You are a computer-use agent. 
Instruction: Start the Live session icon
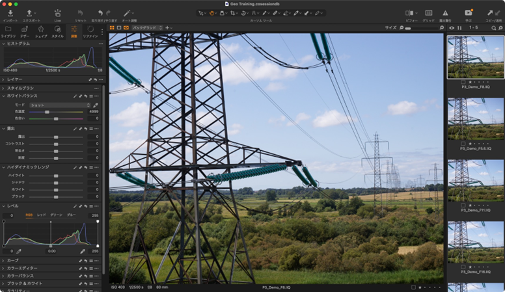[x=57, y=13]
